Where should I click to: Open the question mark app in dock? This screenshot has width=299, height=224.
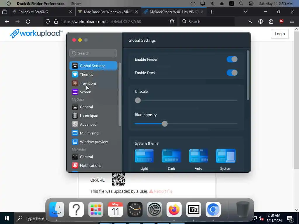pos(76,209)
